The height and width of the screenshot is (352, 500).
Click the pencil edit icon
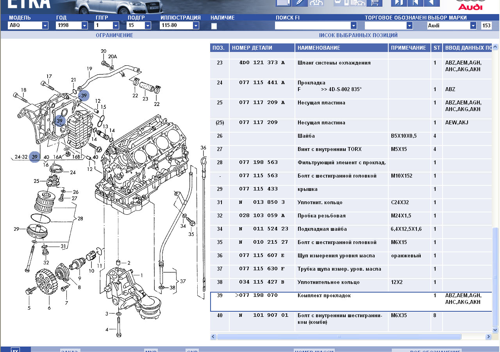pyautogui.click(x=300, y=3)
